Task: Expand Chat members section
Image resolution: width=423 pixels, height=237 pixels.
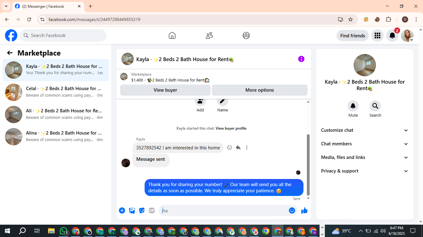Action: [364, 144]
